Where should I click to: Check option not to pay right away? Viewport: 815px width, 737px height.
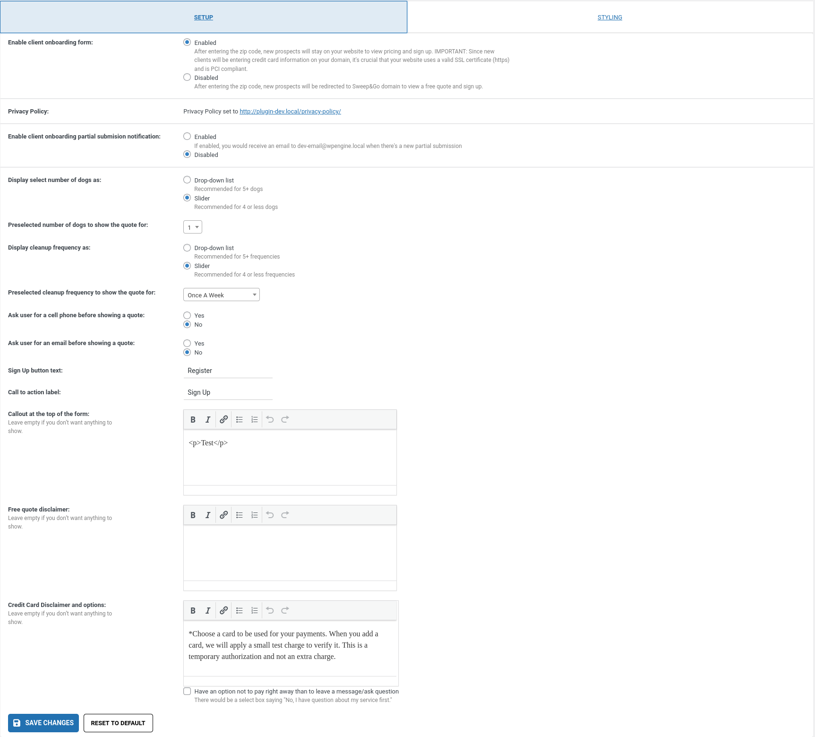coord(187,692)
